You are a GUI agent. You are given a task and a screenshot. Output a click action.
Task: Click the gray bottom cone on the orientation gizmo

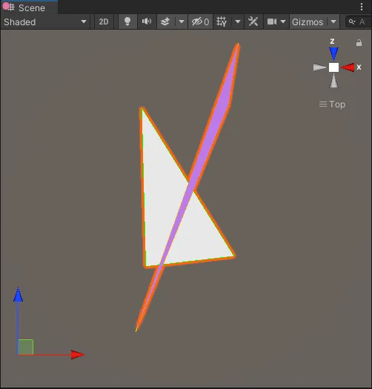(x=333, y=81)
